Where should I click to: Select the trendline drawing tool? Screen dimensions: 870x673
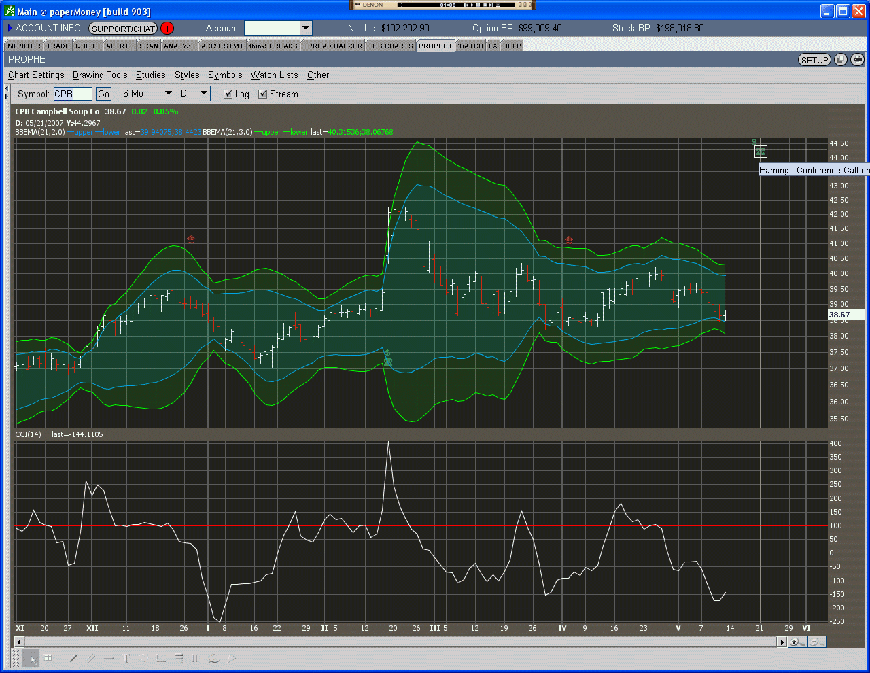pyautogui.click(x=73, y=657)
